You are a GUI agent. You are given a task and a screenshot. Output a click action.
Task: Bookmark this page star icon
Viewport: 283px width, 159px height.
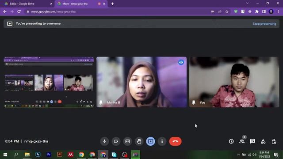[x=227, y=11]
